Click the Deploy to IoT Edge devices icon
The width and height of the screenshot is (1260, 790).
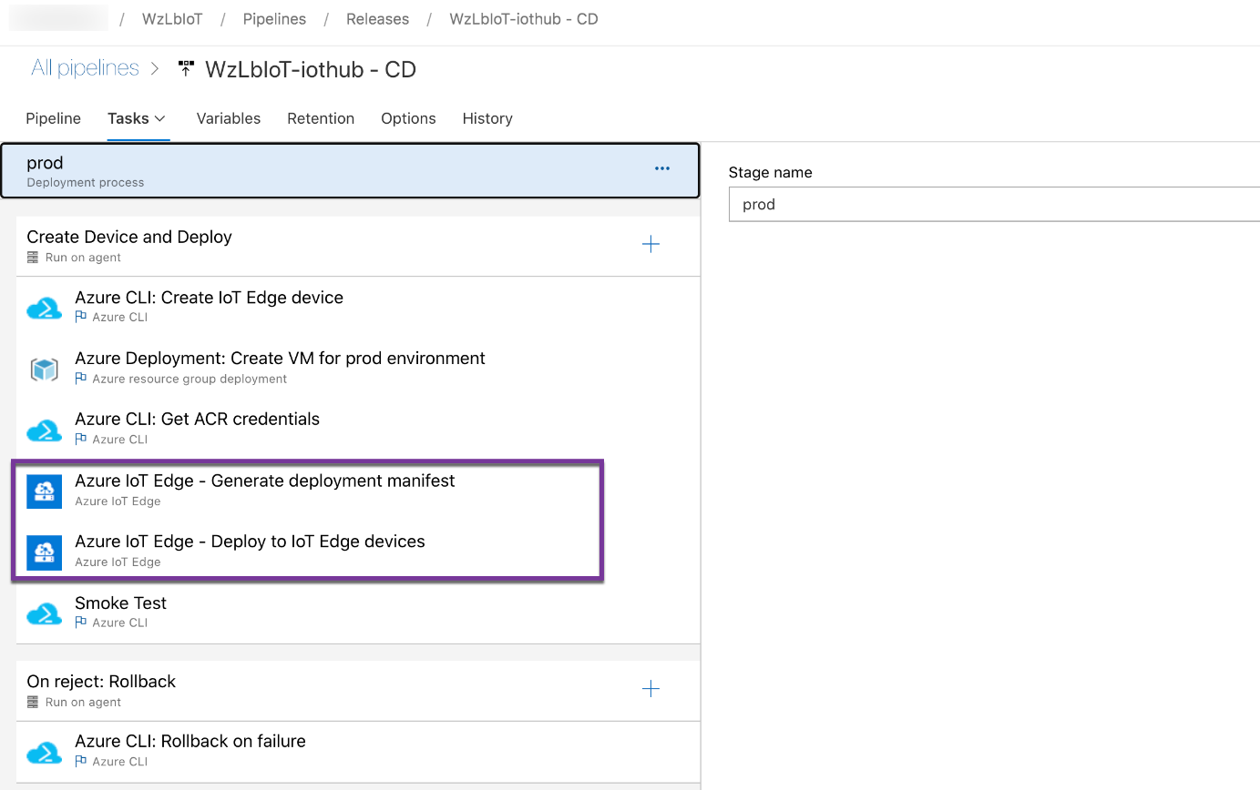pyautogui.click(x=44, y=552)
